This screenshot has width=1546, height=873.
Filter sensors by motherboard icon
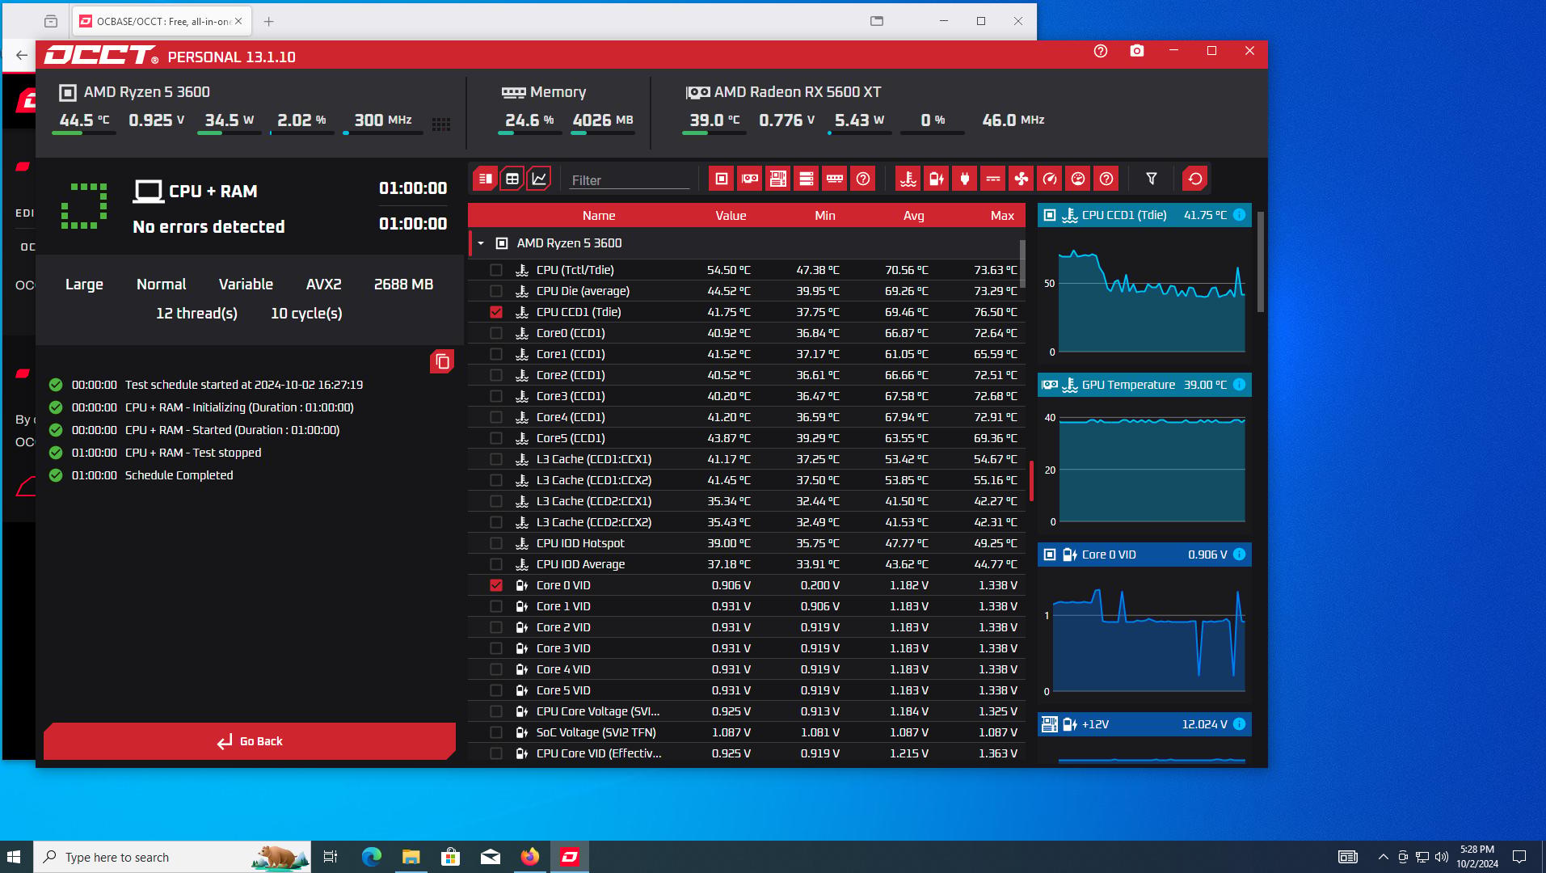[778, 179]
